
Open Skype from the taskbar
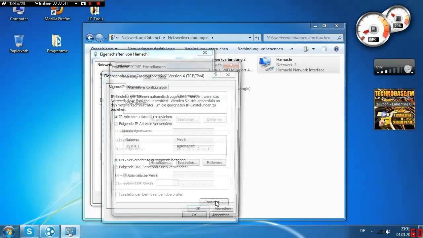click(x=29, y=231)
